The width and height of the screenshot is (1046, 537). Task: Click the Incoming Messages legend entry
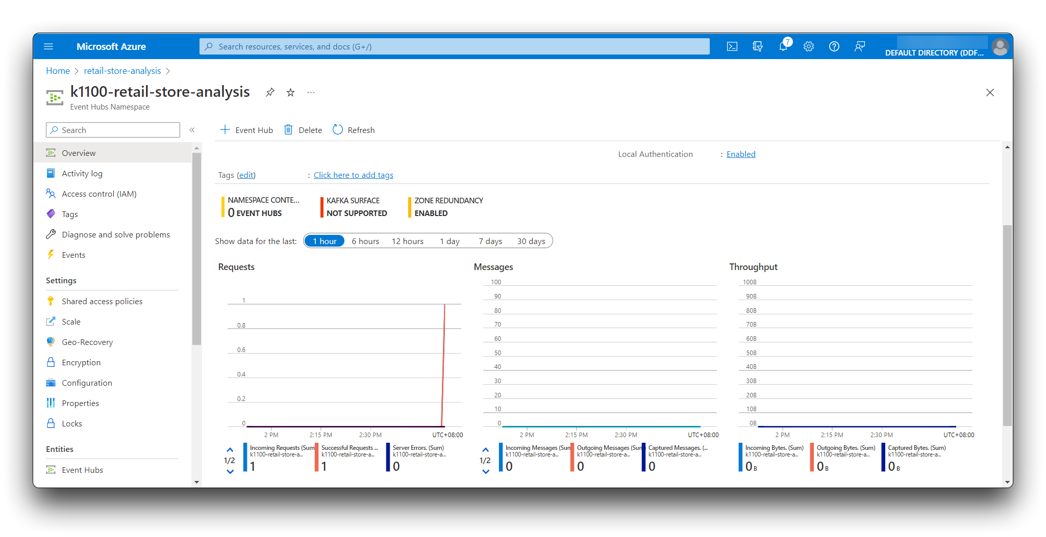[x=535, y=458]
